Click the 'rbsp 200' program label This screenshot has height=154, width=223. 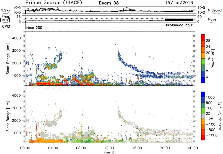click(x=34, y=28)
